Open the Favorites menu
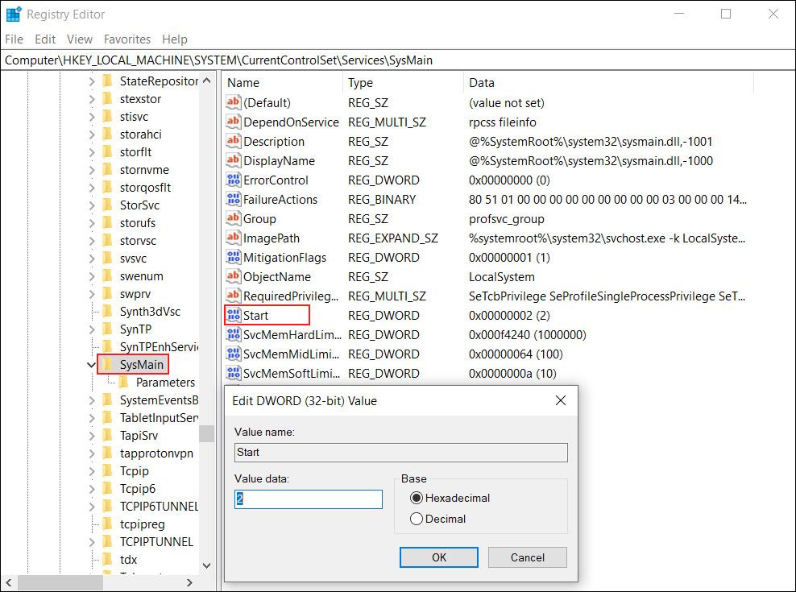Screen dimensions: 796x592 (x=127, y=39)
